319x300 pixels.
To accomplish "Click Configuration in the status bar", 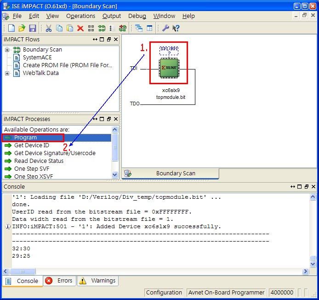I will coord(164,293).
